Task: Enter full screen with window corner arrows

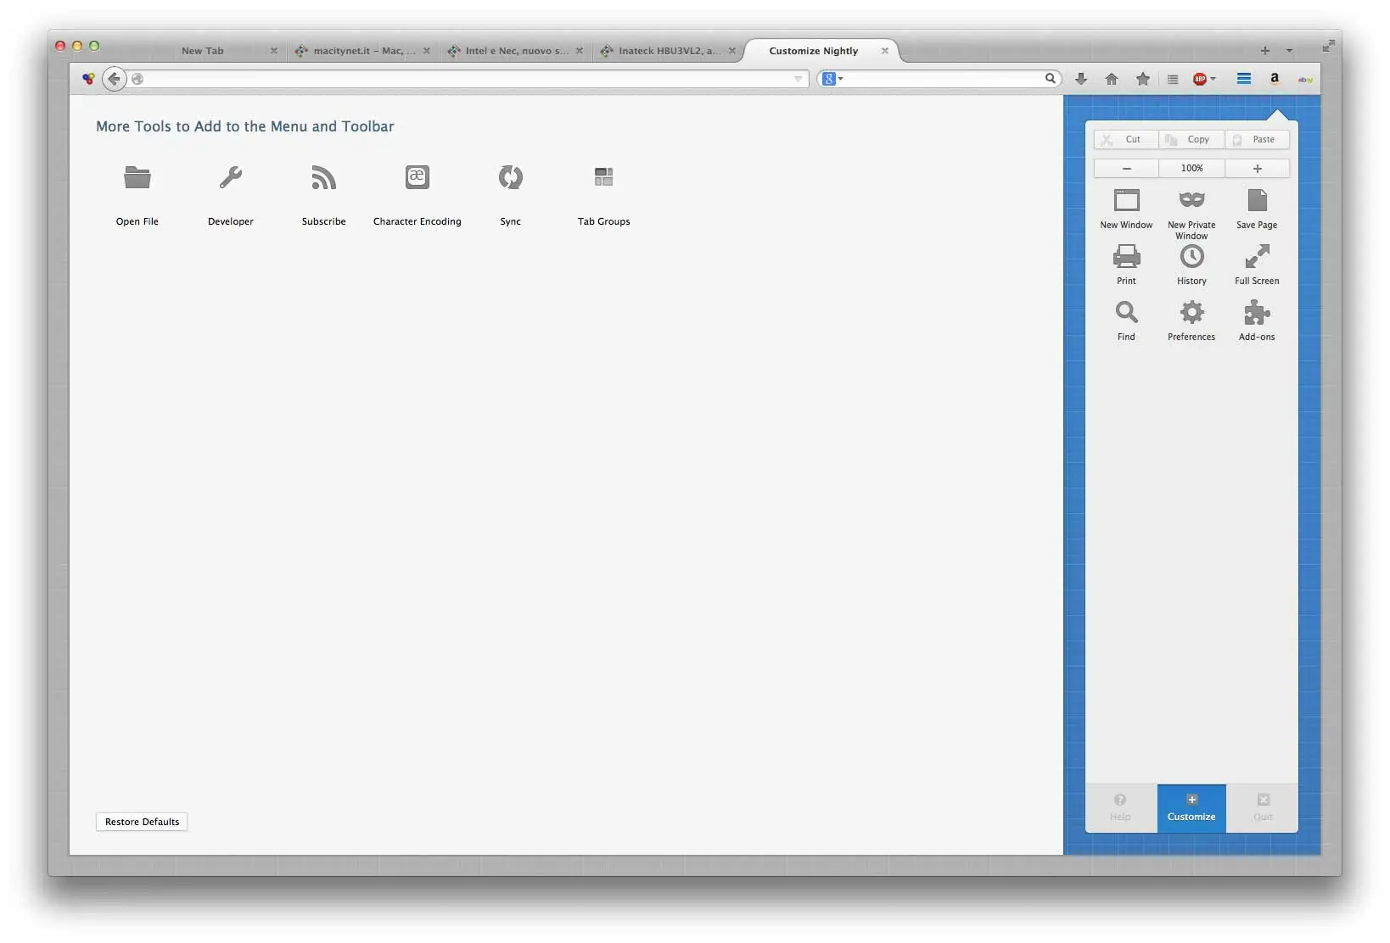Action: 1328,46
